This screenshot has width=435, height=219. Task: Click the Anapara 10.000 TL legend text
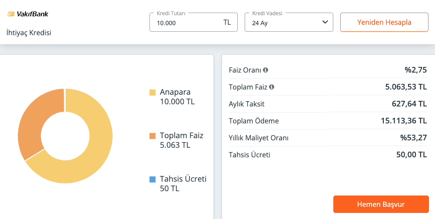click(x=177, y=97)
